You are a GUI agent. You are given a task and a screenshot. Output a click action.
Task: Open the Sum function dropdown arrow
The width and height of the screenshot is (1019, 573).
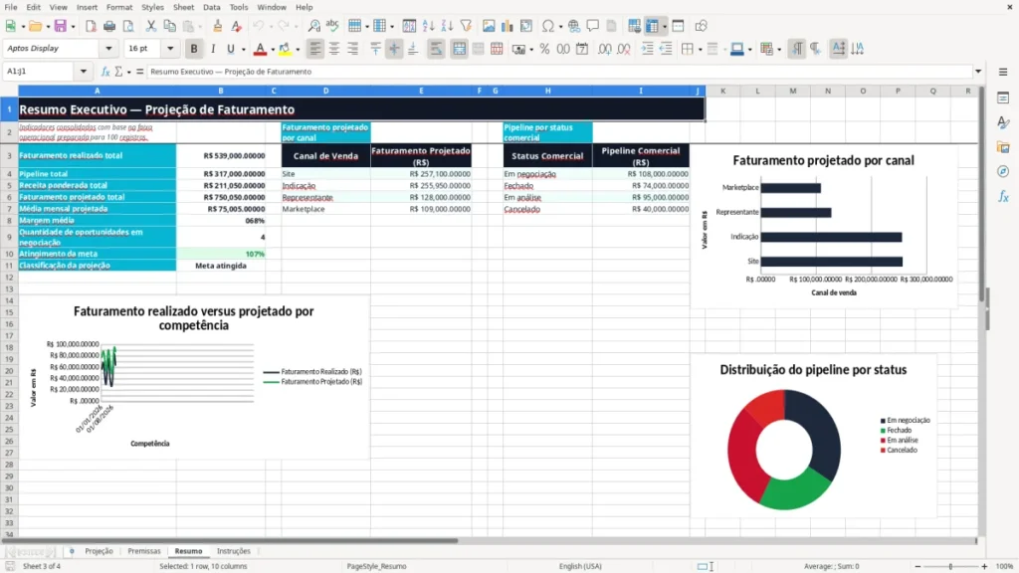128,72
